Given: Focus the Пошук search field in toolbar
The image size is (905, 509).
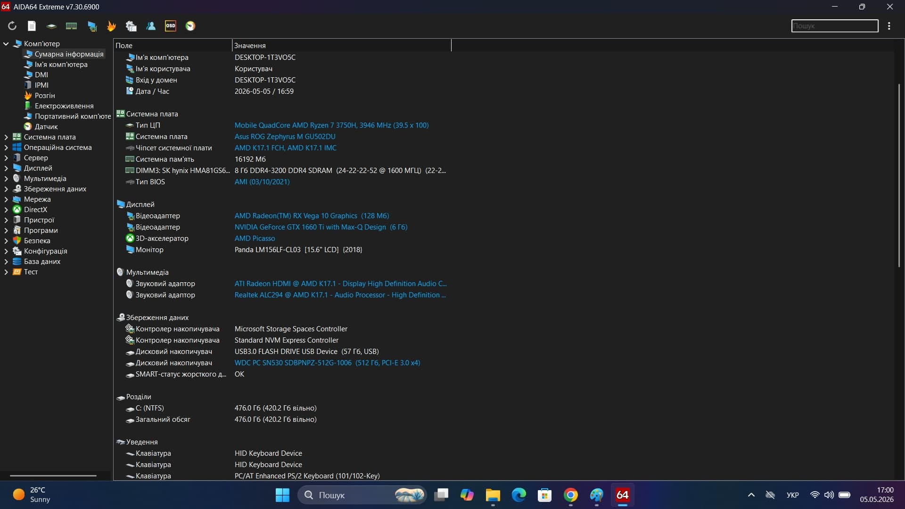Looking at the screenshot, I should (x=835, y=26).
